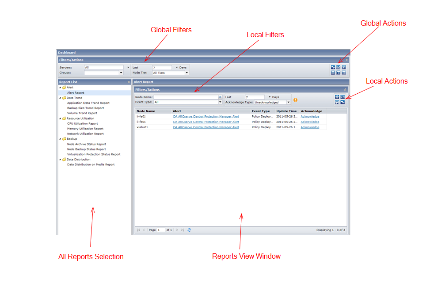The width and height of the screenshot is (426, 283).
Task: Email the Alert Report via local email icon
Action: [x=342, y=96]
